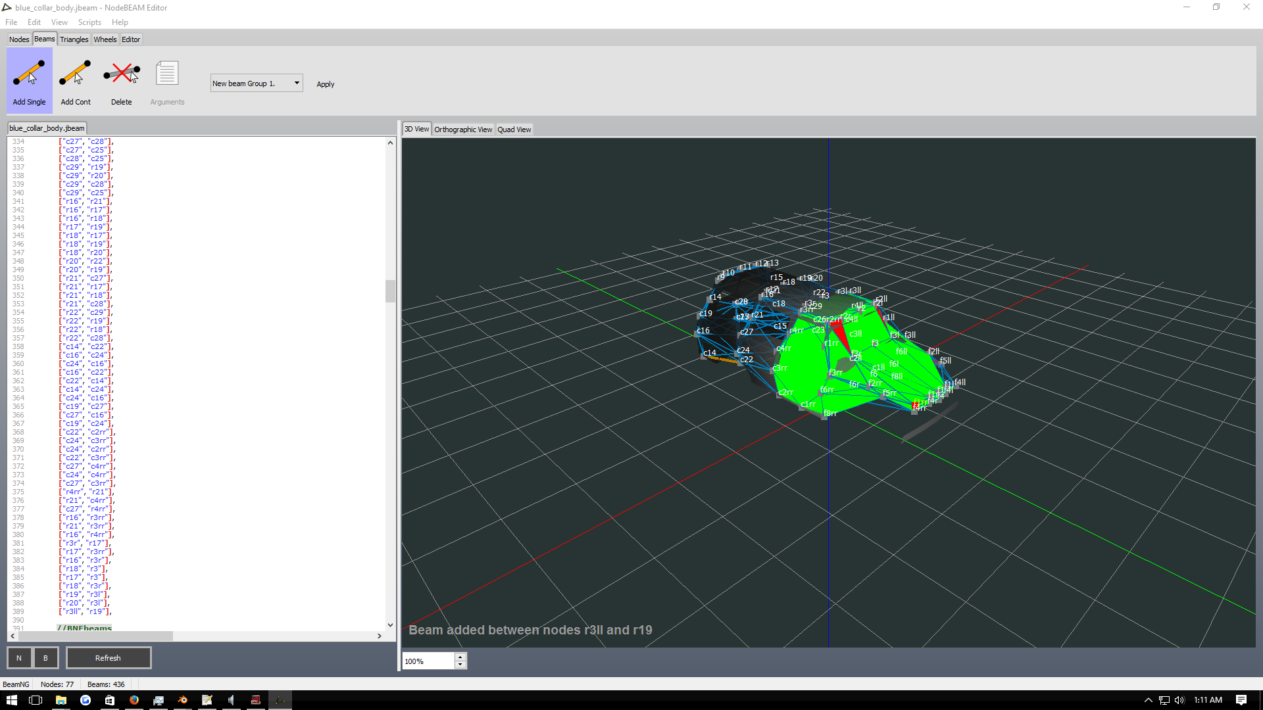
Task: Open the Windows Start menu
Action: [x=11, y=700]
